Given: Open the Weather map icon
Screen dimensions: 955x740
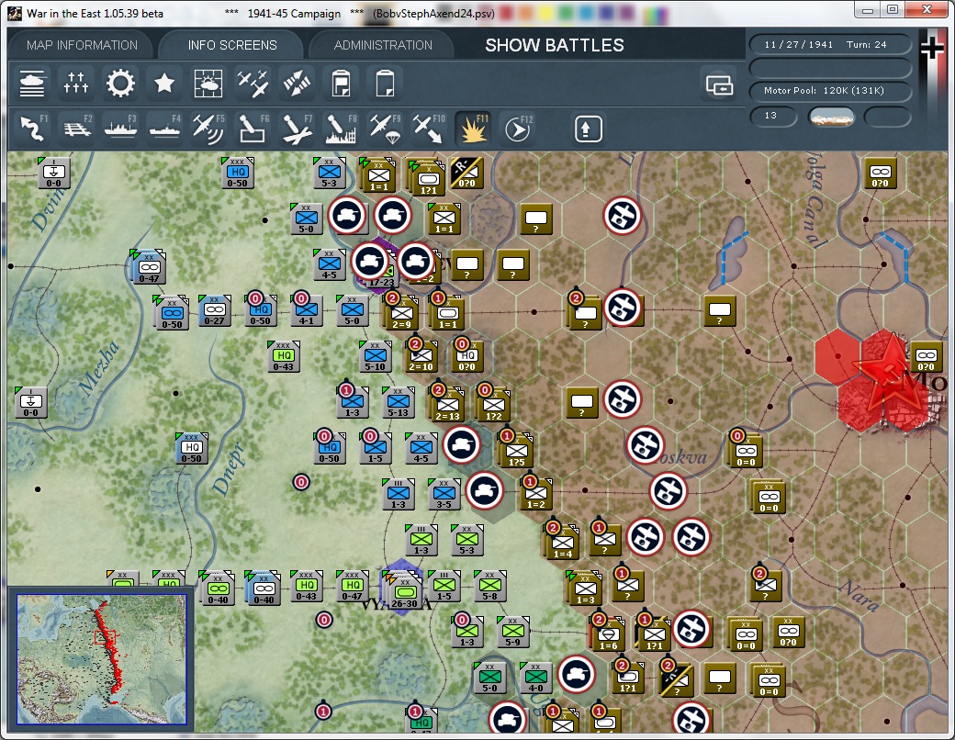Looking at the screenshot, I should pyautogui.click(x=208, y=84).
